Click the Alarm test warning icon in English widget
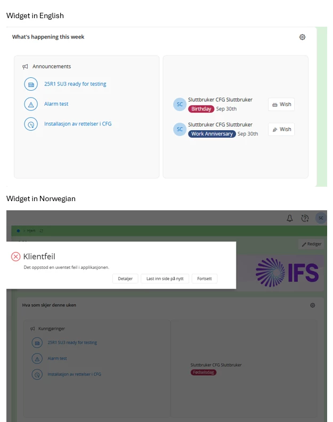 [x=31, y=104]
